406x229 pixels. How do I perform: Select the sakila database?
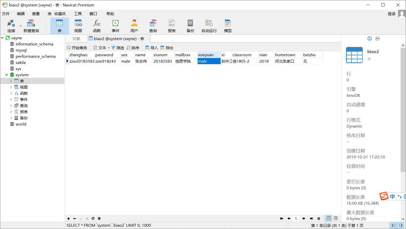[21, 62]
